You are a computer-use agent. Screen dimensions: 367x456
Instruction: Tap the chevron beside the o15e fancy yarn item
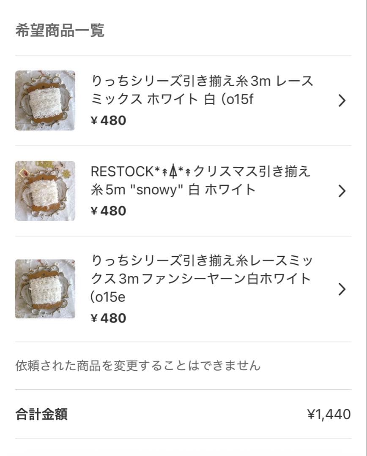(342, 289)
